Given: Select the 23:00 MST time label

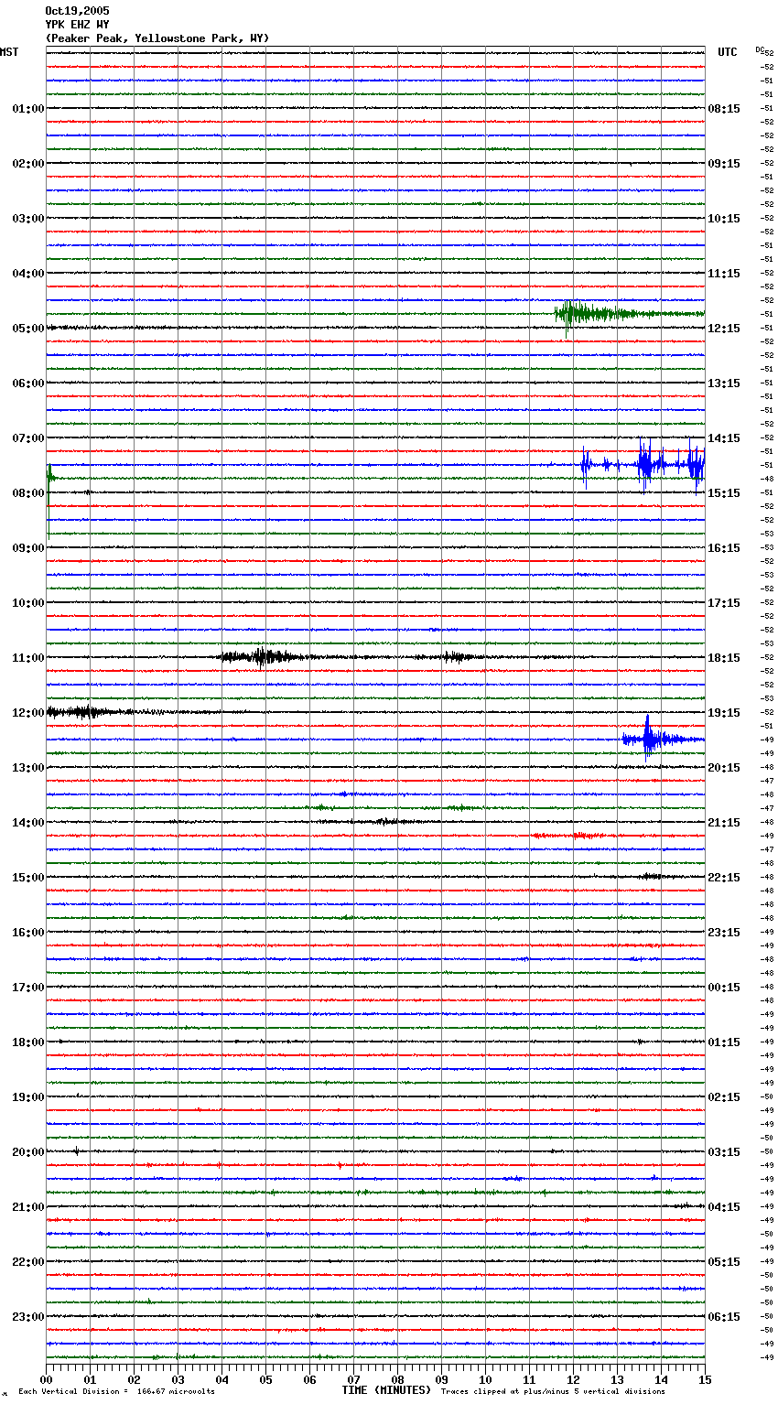Looking at the screenshot, I should pos(28,1317).
